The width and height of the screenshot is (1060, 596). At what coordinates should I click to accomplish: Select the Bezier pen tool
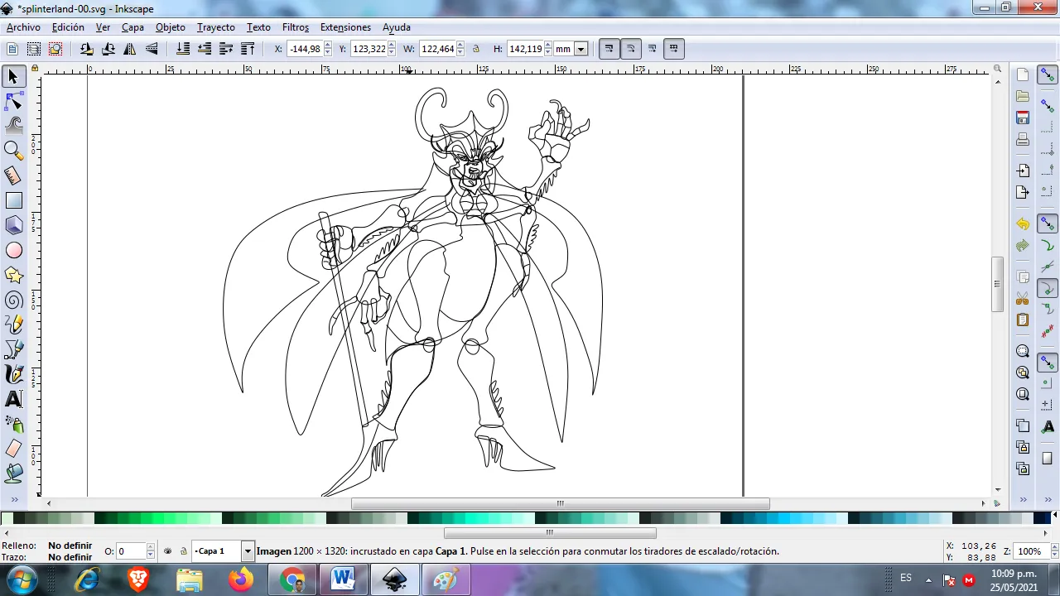[x=13, y=349]
